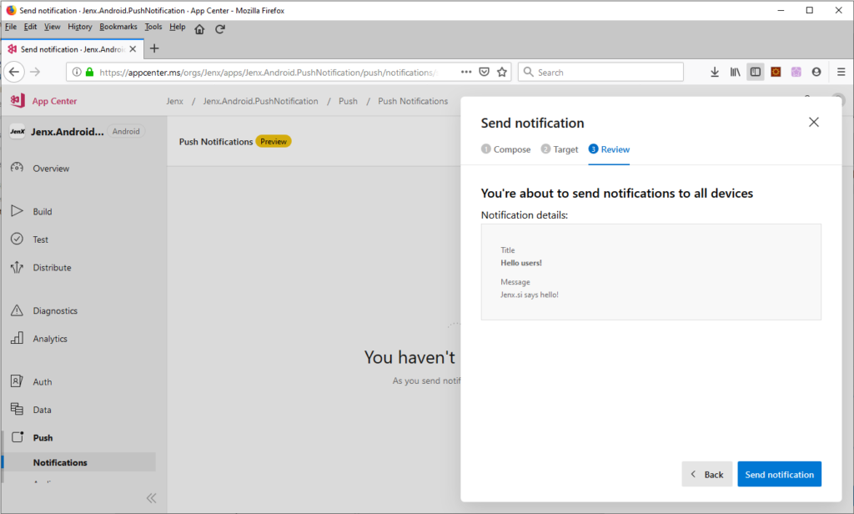The height and width of the screenshot is (514, 854).
Task: Click the site info icon in address bar
Action: tap(77, 72)
